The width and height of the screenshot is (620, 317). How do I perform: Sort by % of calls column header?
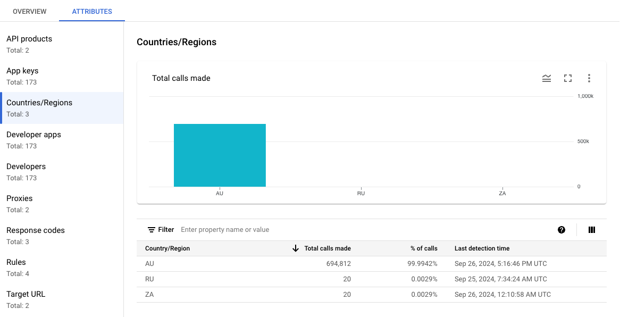tap(424, 248)
